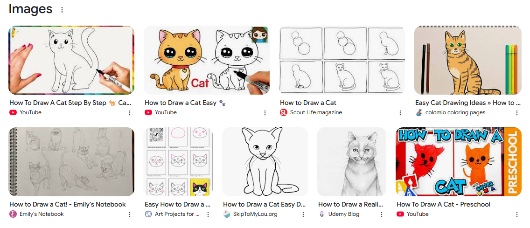Click 'How to Draw a Cat! - Emily's Notebook' title
The height and width of the screenshot is (228, 530).
point(68,204)
